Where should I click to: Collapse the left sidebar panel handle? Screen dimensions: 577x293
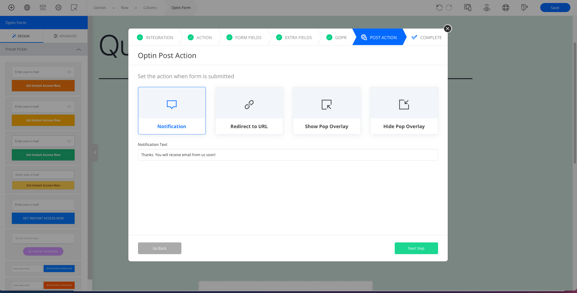[95, 153]
